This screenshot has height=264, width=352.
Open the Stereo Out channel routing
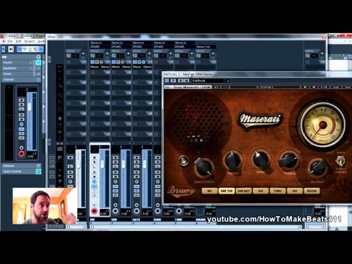coord(206,47)
